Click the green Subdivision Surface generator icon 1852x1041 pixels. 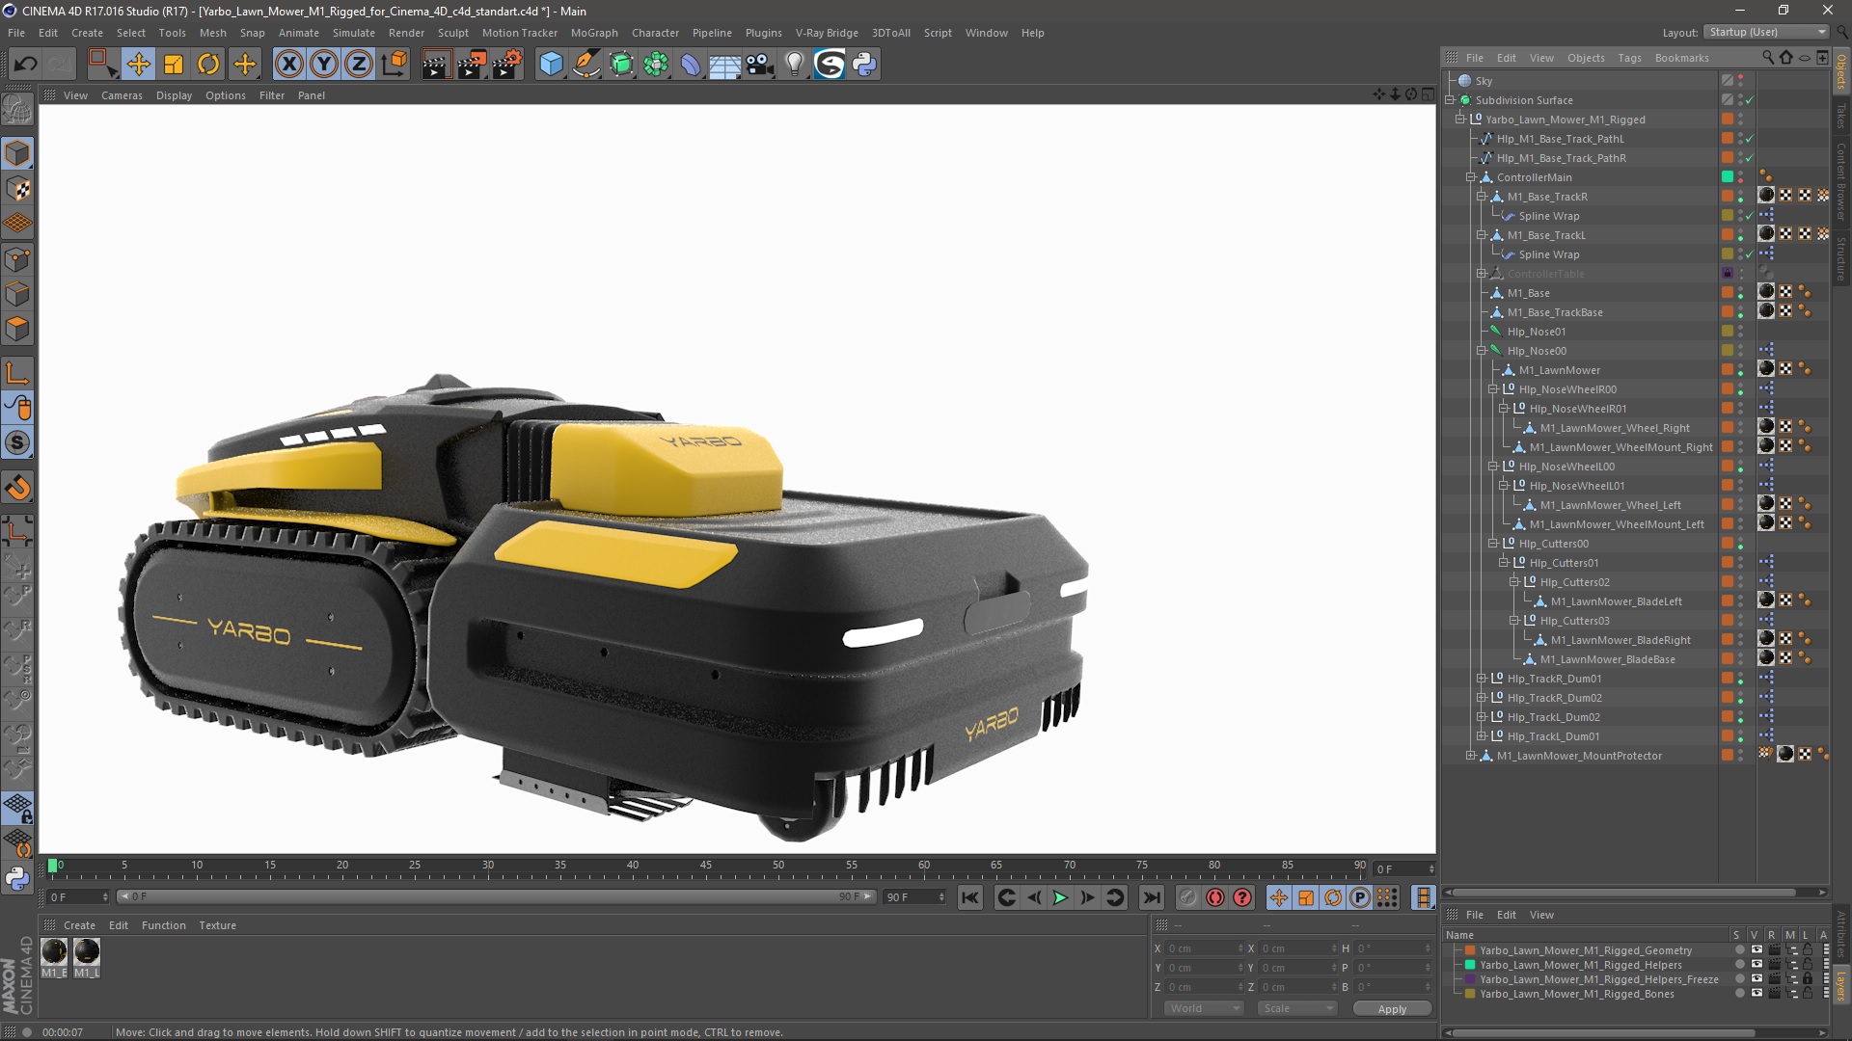point(621,64)
